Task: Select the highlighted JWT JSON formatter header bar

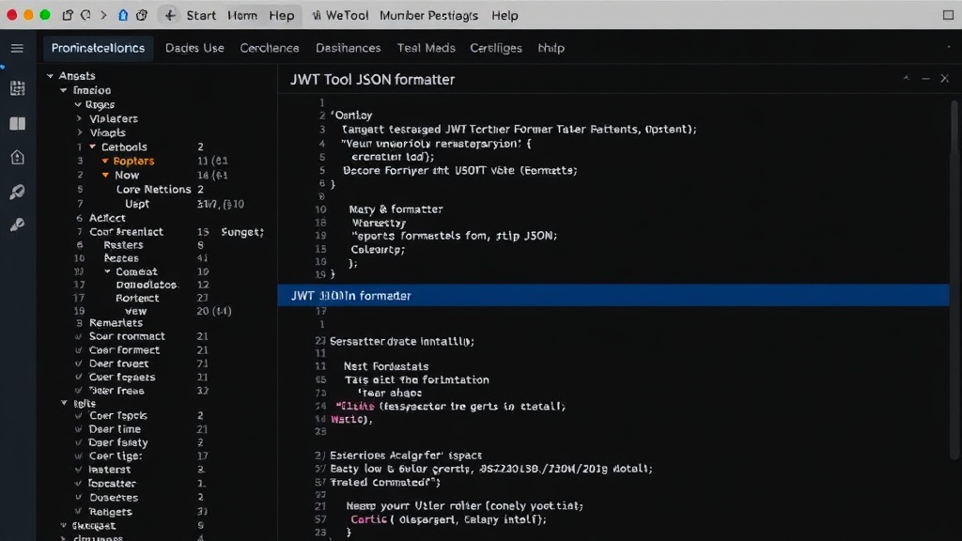Action: pos(613,295)
